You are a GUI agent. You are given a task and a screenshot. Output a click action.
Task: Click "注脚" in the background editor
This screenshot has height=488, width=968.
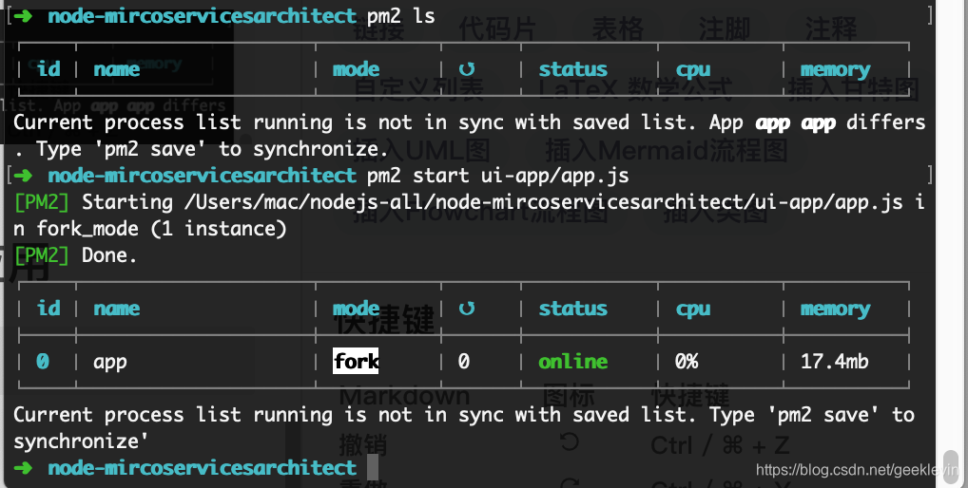(x=725, y=30)
